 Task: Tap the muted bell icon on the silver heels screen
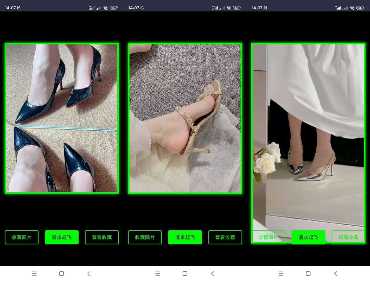265,8
